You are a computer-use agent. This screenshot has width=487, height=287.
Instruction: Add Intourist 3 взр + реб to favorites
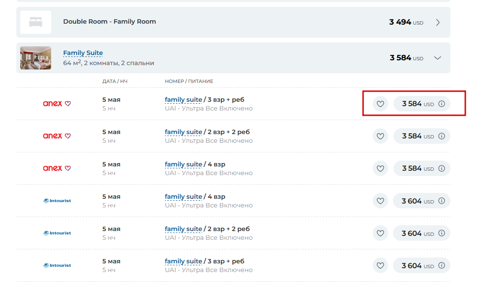(380, 265)
